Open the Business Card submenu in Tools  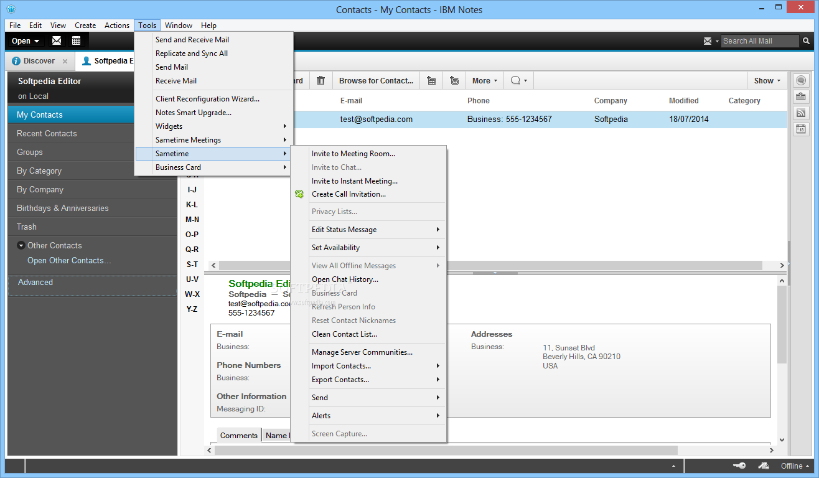click(x=213, y=167)
